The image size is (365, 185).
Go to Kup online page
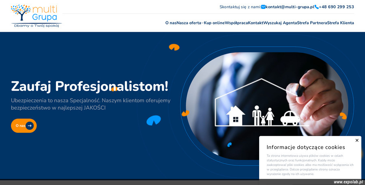point(215,23)
